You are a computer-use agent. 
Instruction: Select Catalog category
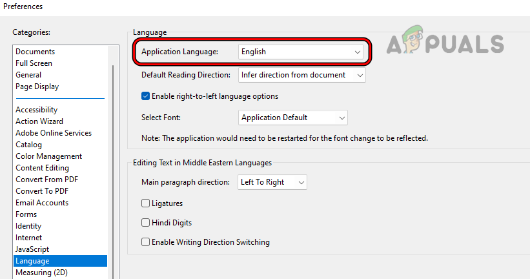point(29,145)
